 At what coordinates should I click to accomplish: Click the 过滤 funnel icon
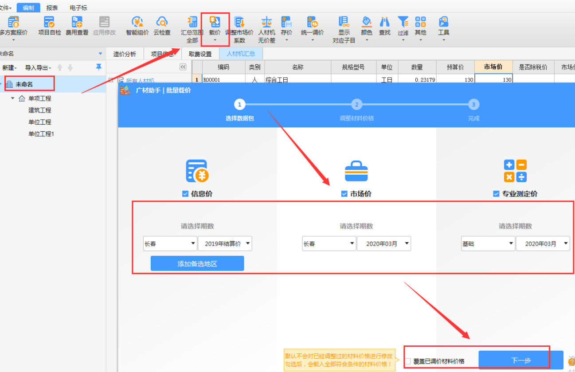pyautogui.click(x=403, y=22)
